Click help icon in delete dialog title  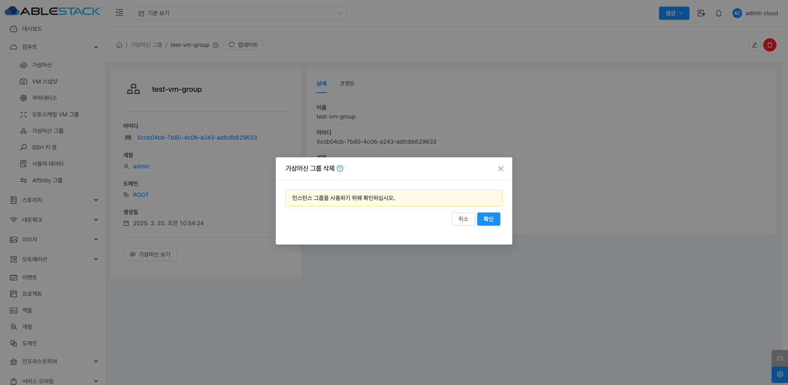point(340,168)
